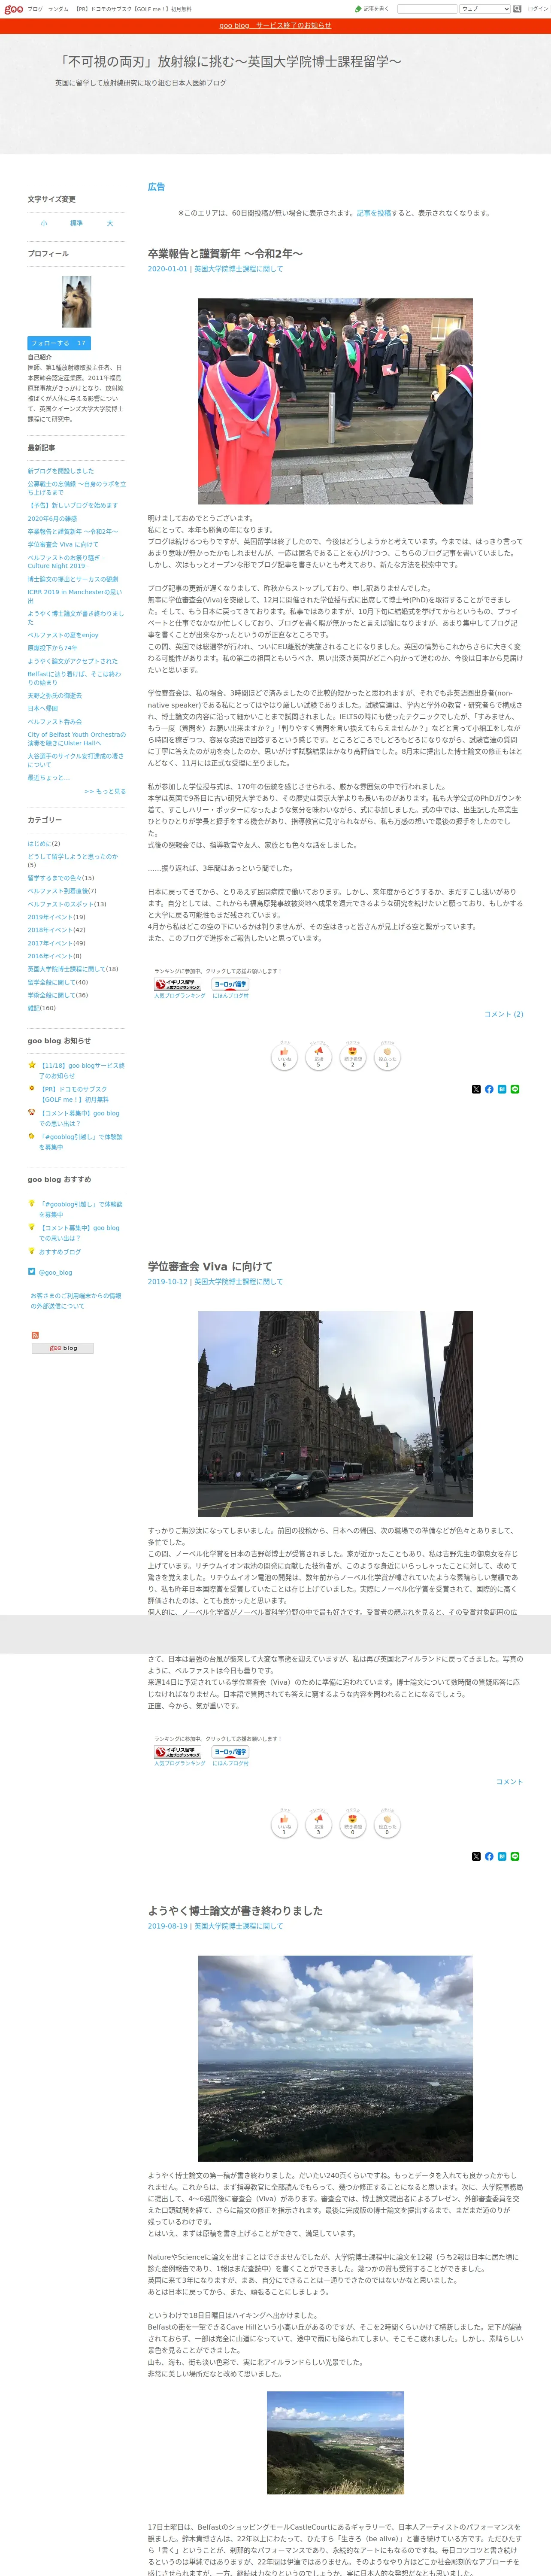Open the ランダム link in the top bar
The width and height of the screenshot is (551, 2576).
[x=58, y=9]
